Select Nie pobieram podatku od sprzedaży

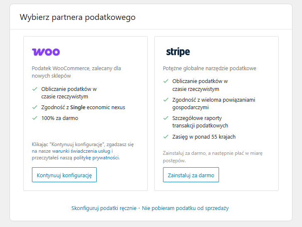click(x=185, y=208)
